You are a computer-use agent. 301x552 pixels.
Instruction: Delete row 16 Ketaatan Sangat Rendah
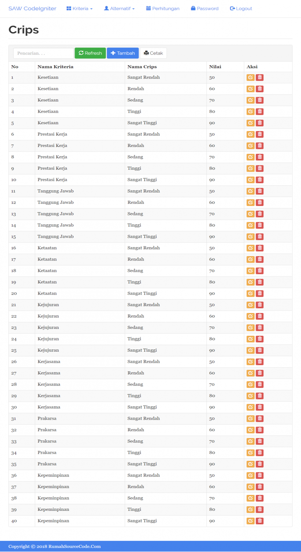point(260,248)
